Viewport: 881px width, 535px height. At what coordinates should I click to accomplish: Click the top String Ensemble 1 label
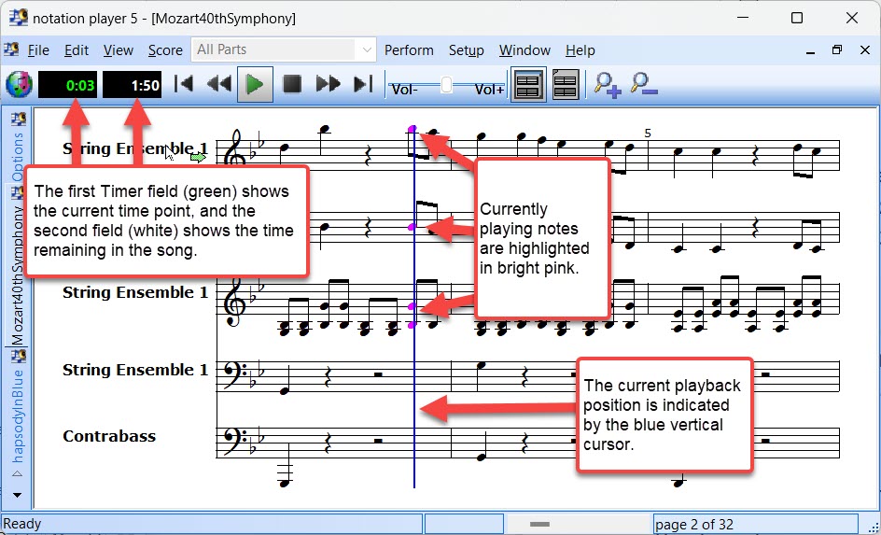click(134, 148)
